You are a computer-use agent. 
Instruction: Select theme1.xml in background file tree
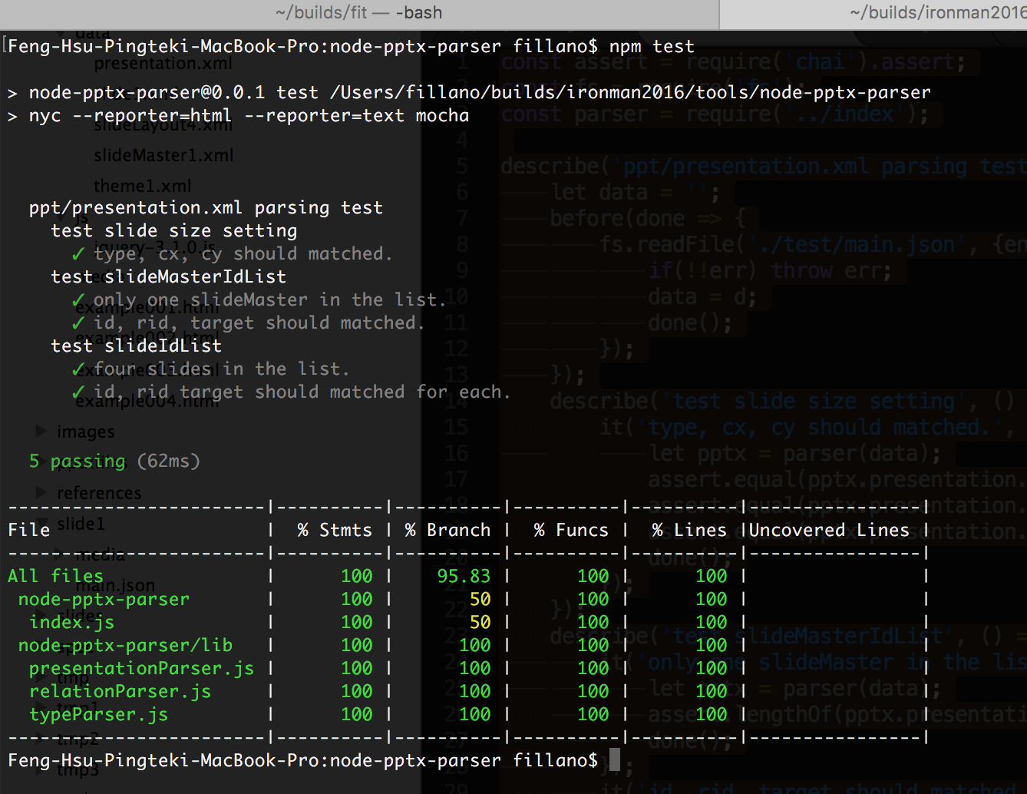142,186
